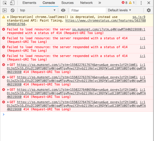Click the yellow warning count badge
This screenshot has width=154, height=141.
point(132,3)
